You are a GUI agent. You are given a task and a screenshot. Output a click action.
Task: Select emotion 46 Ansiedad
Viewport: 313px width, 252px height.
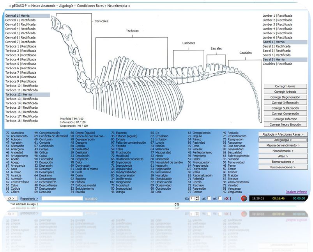pyautogui.click(x=14, y=152)
